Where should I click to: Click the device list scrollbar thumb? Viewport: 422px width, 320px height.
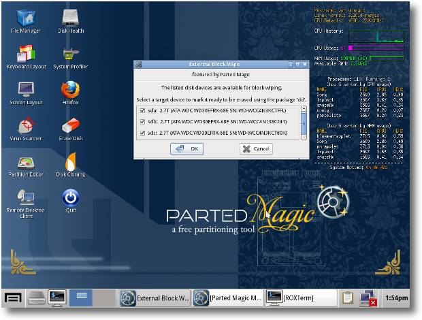click(304, 123)
